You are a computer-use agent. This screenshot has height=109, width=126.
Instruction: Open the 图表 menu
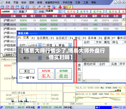click(32, 3)
